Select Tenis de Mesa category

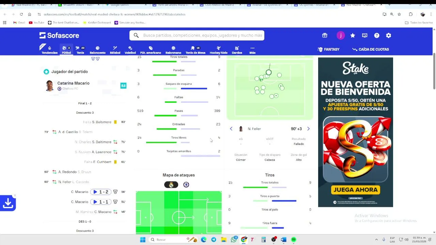pos(196,50)
